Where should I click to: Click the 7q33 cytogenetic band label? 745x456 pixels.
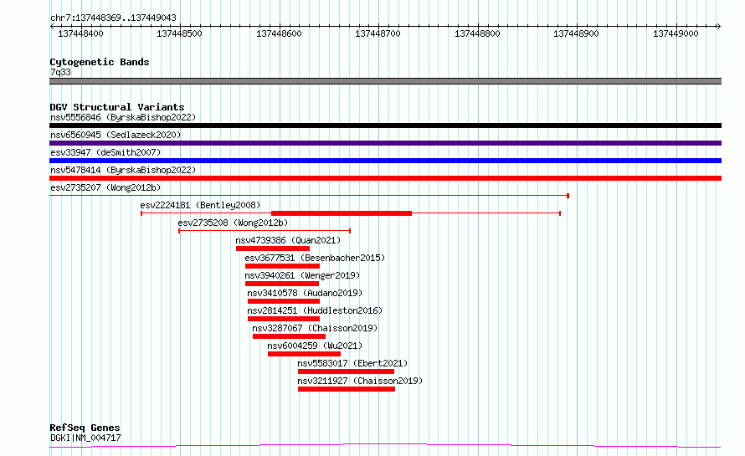60,72
